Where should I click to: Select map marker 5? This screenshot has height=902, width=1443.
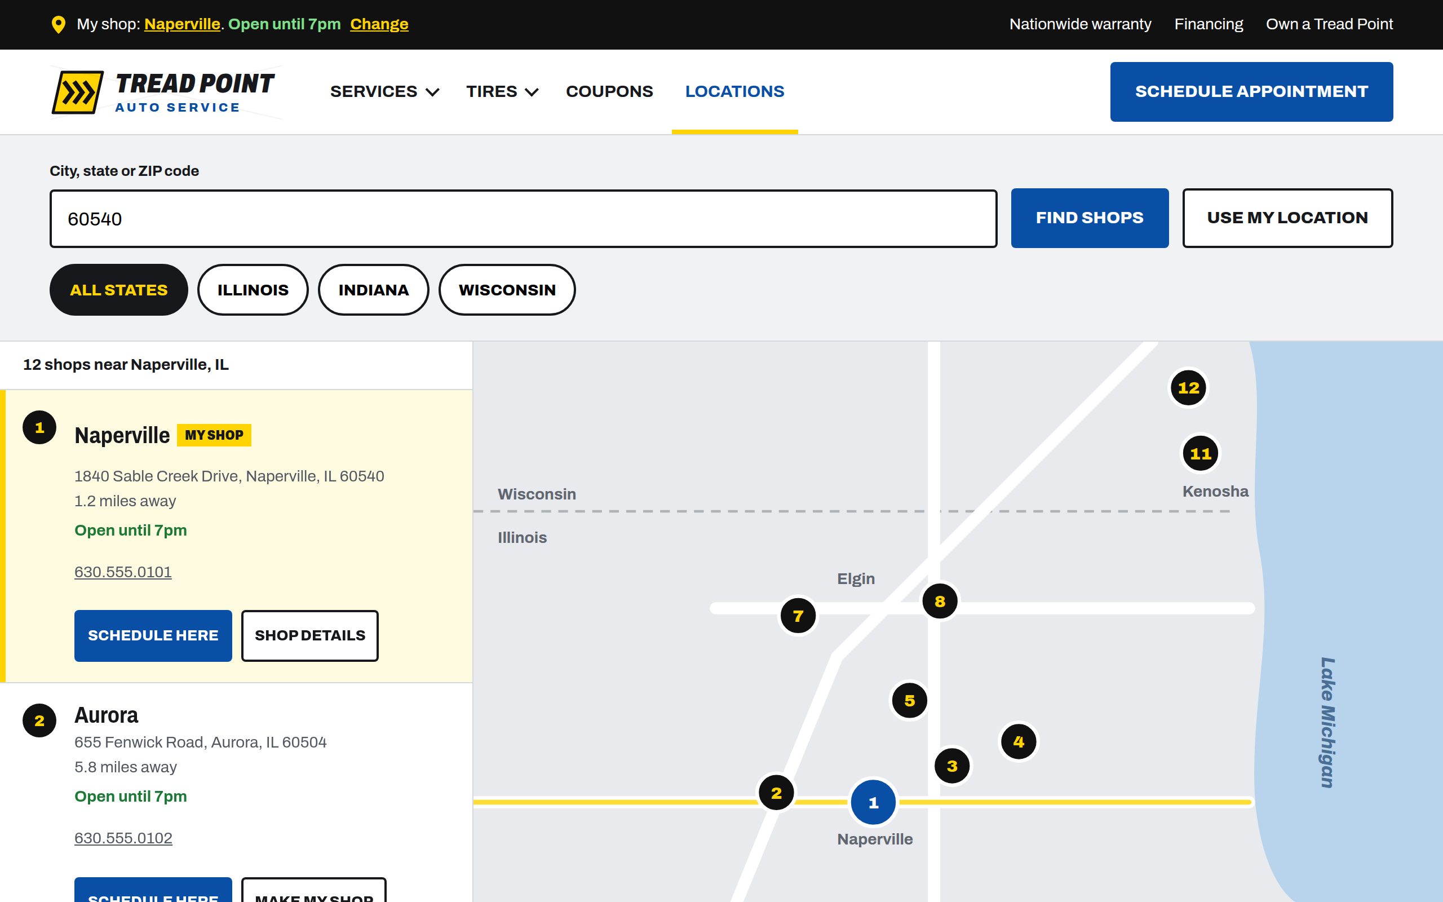point(909,700)
